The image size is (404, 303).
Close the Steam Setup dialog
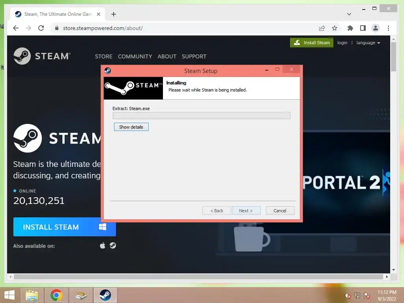(292, 69)
